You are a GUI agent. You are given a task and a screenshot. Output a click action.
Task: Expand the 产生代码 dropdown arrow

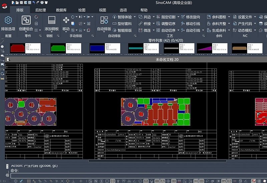click(255, 23)
